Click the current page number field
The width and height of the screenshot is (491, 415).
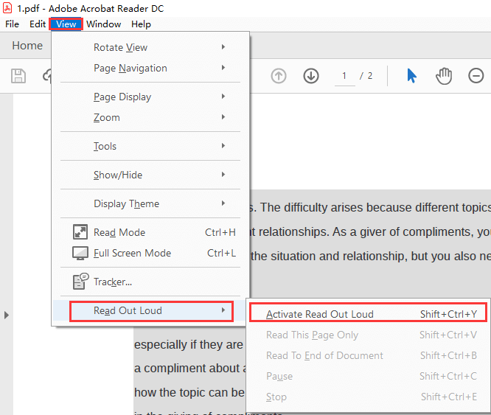tap(344, 76)
